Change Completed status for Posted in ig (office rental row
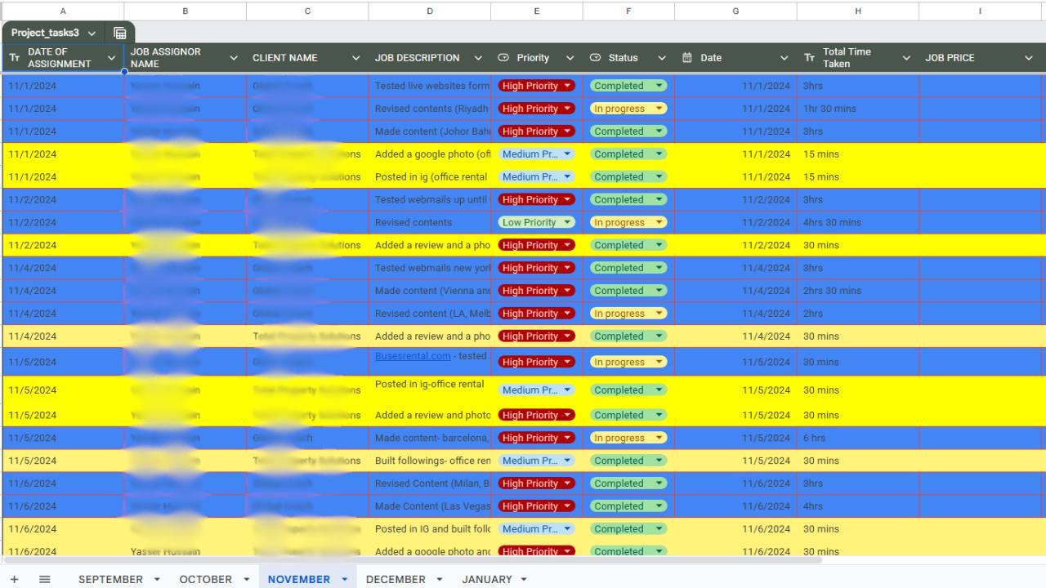 628,177
